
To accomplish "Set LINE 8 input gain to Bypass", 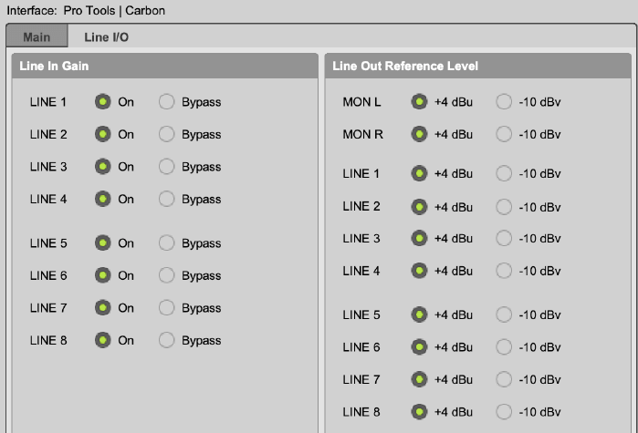I will pyautogui.click(x=167, y=340).
